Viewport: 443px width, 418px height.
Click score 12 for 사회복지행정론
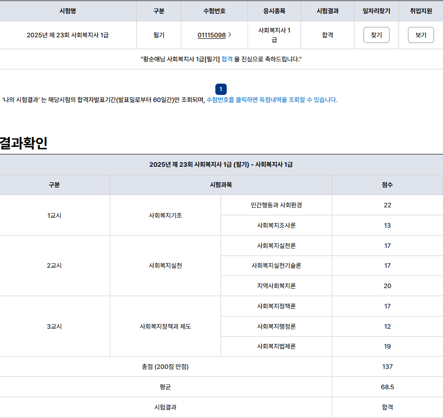387,326
